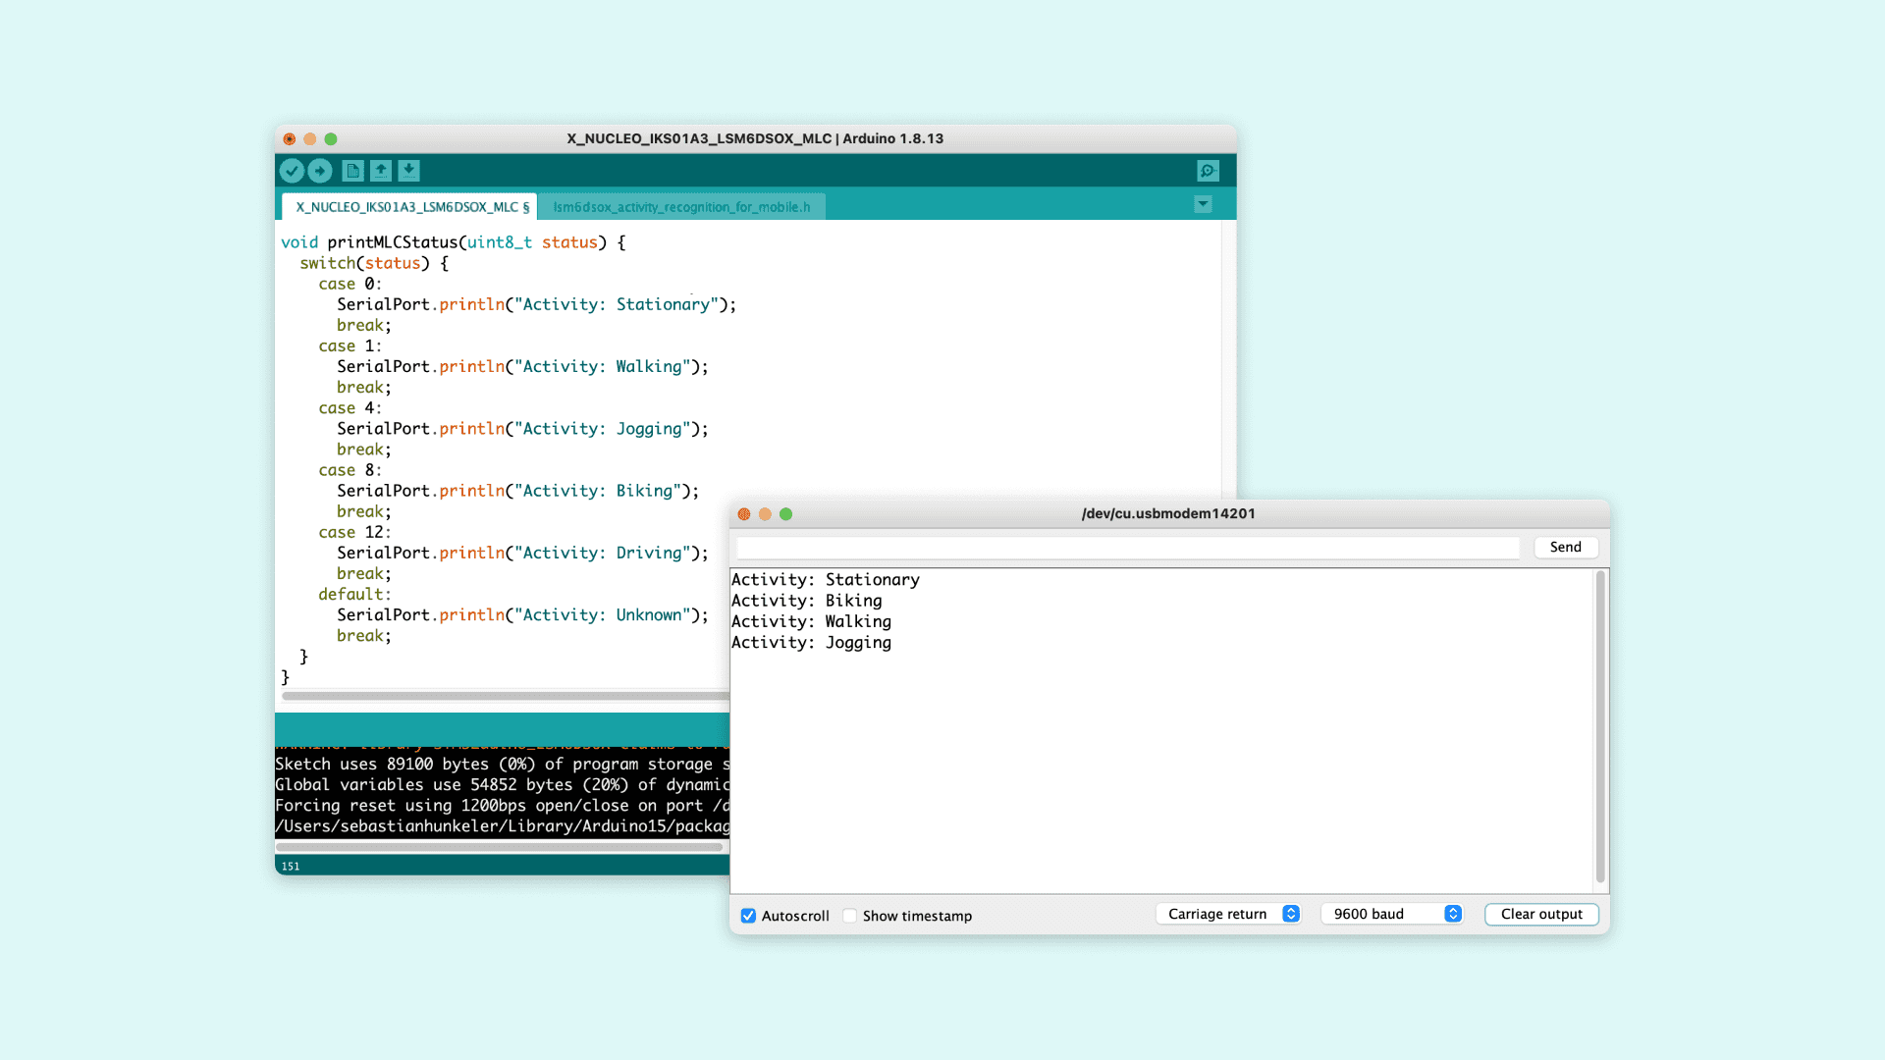Click the serial output vertical scrollbar
This screenshot has height=1060, width=1885.
(1600, 726)
